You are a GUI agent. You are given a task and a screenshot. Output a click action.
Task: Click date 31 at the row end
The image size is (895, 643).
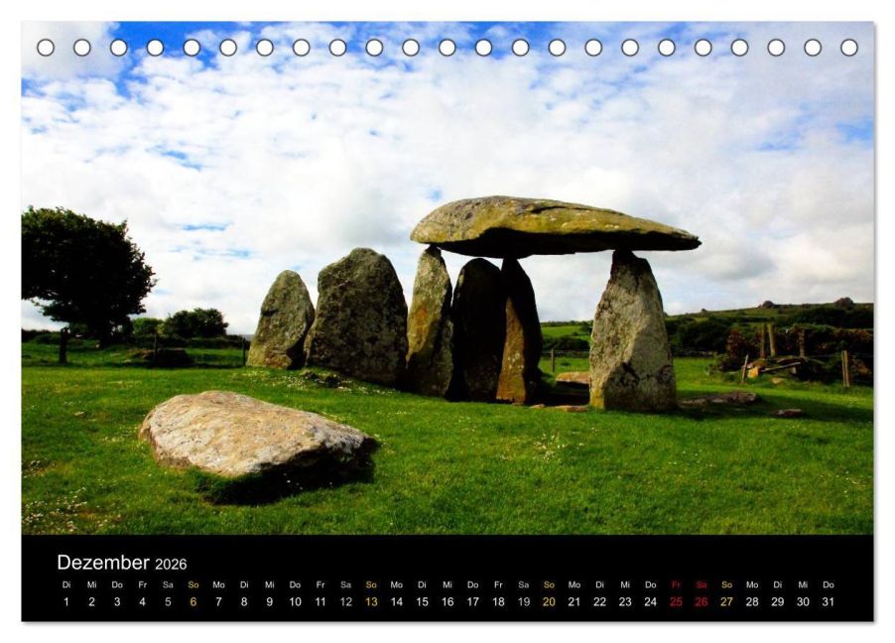pos(829,601)
